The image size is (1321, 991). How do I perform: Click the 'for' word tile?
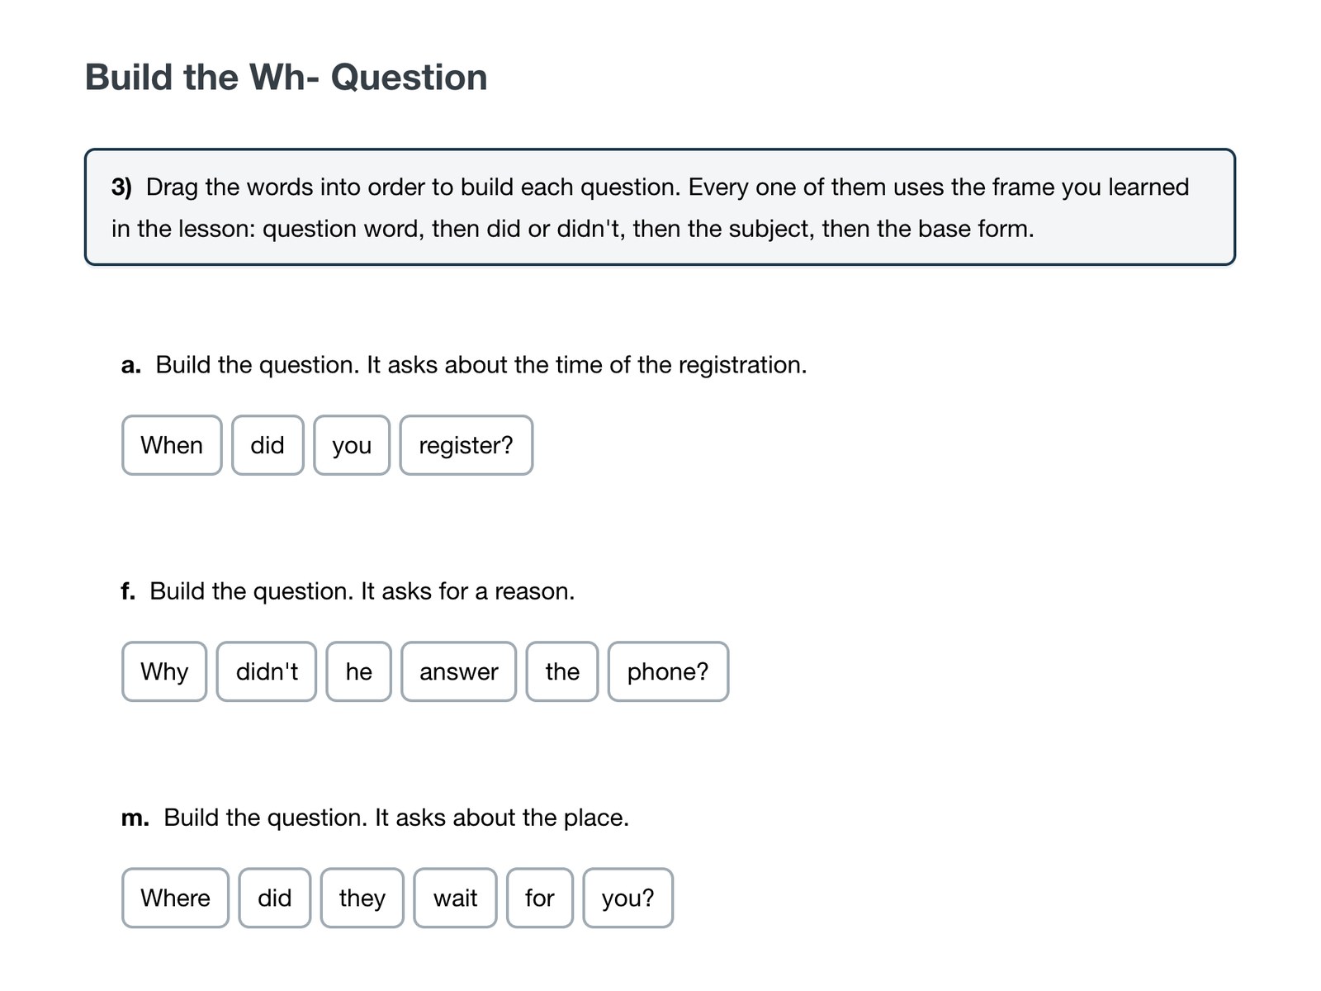540,898
